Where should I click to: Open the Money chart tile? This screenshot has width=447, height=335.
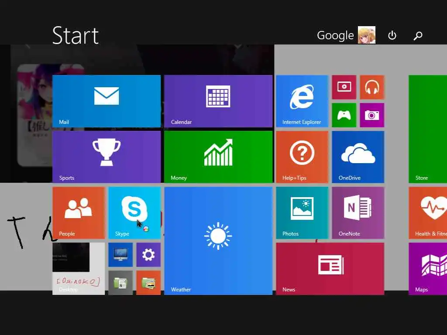(218, 157)
